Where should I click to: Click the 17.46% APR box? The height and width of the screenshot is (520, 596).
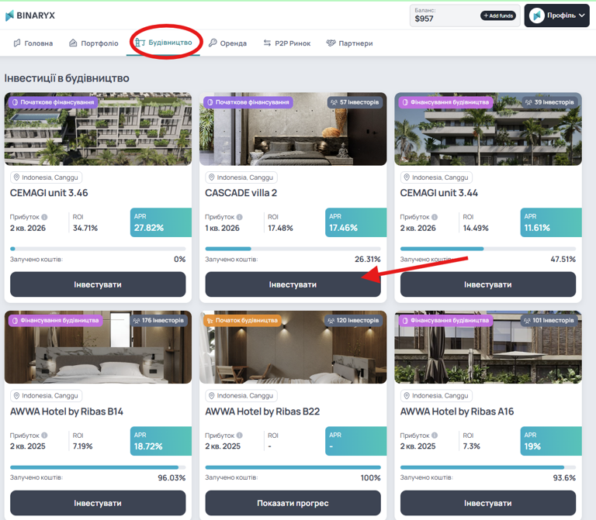point(355,222)
